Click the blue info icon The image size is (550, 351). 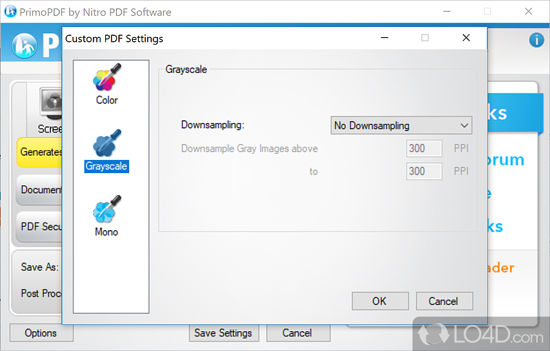click(537, 40)
